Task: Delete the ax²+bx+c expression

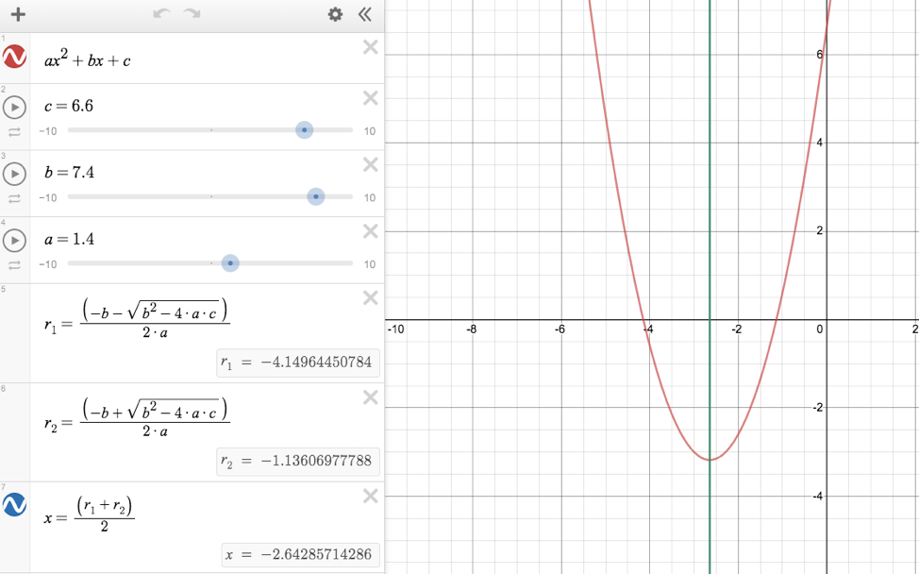Action: coord(371,48)
